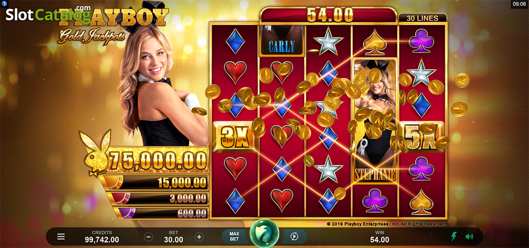This screenshot has height=248, width=529.
Task: Click the MAX BET button
Action: tap(235, 237)
